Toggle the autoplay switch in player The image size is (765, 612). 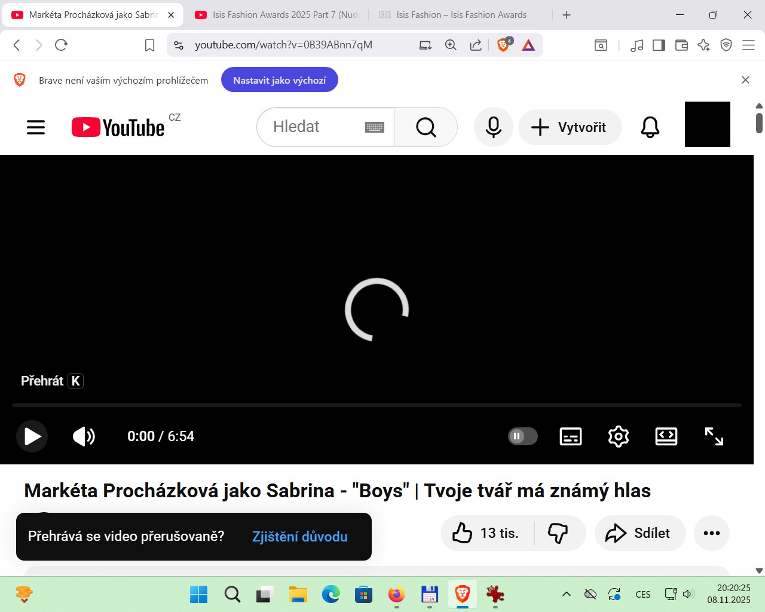522,436
